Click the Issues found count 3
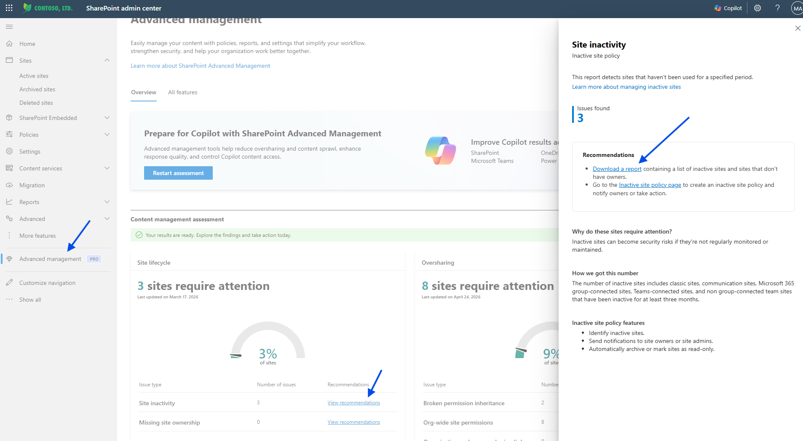The image size is (803, 441). (580, 118)
